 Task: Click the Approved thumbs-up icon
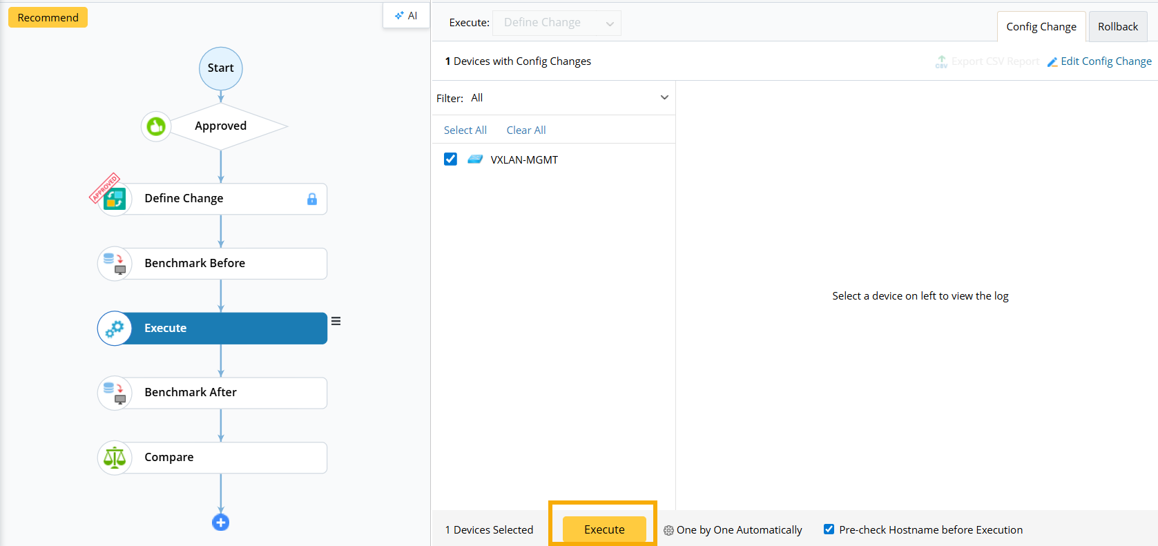pos(156,126)
